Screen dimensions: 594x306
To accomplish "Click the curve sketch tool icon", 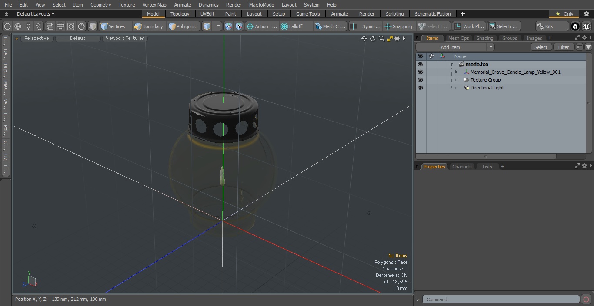I will (39, 26).
